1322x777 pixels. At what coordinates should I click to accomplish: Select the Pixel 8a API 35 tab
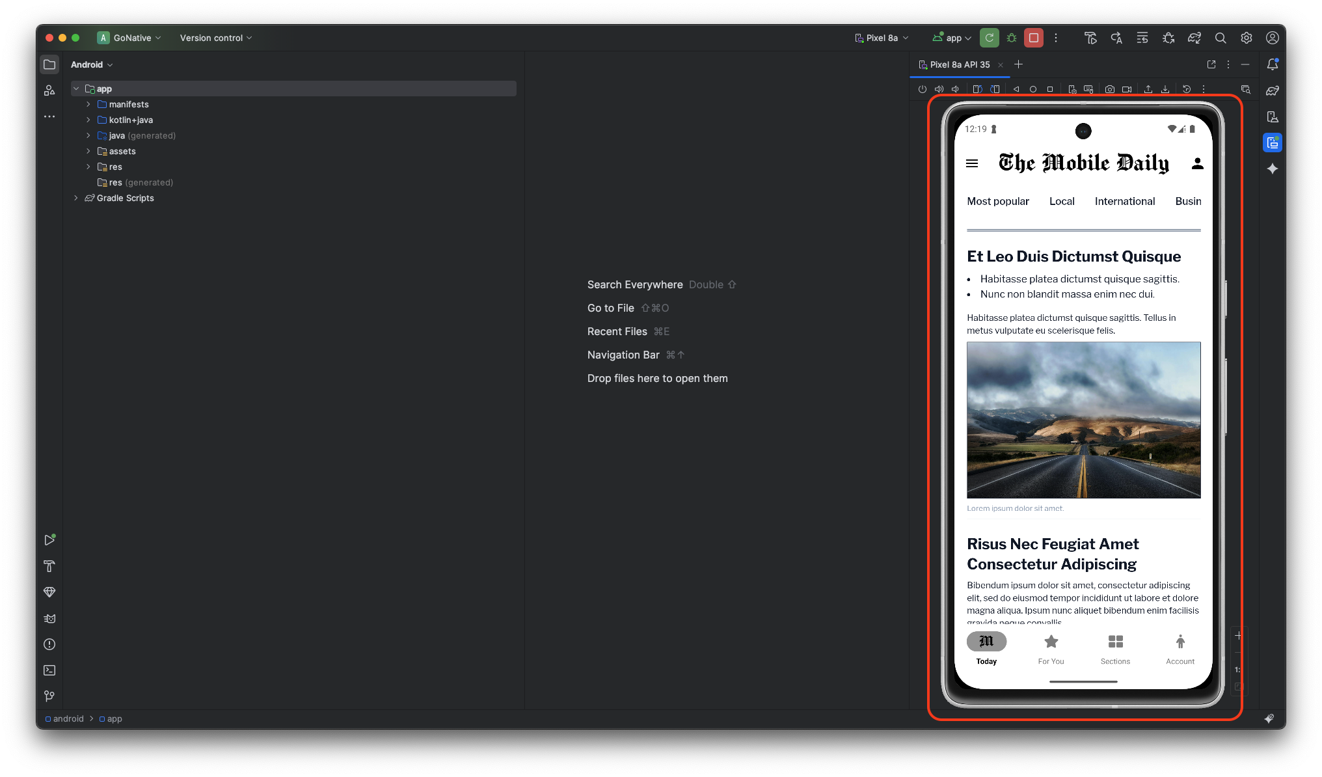959,64
